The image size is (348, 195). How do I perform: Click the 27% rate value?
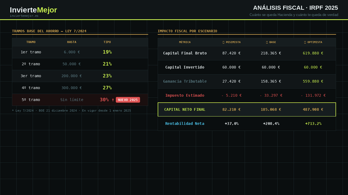click(x=107, y=88)
